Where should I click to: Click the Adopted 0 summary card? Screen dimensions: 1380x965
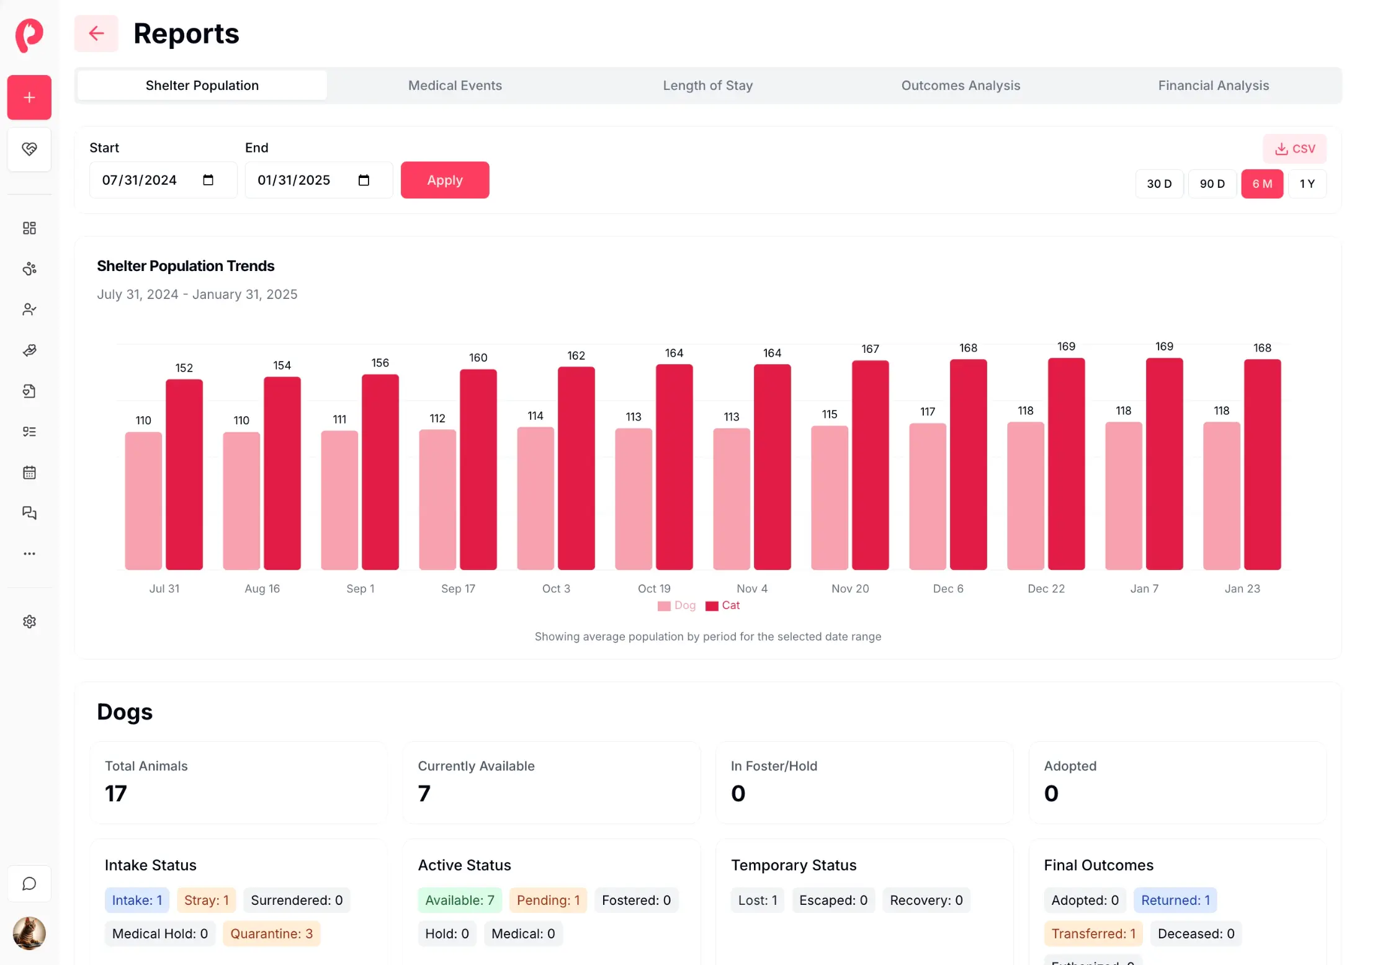pos(1178,783)
